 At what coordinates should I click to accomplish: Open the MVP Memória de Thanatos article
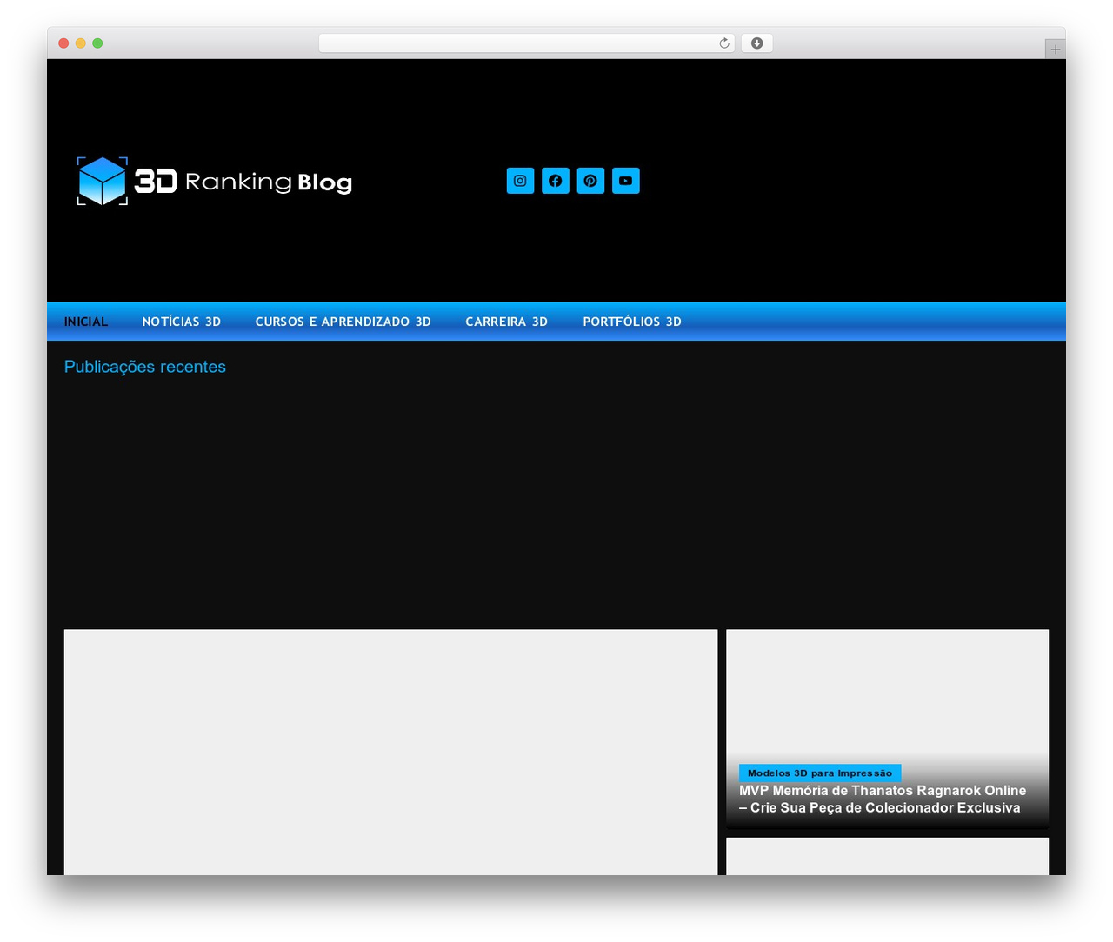(x=883, y=799)
